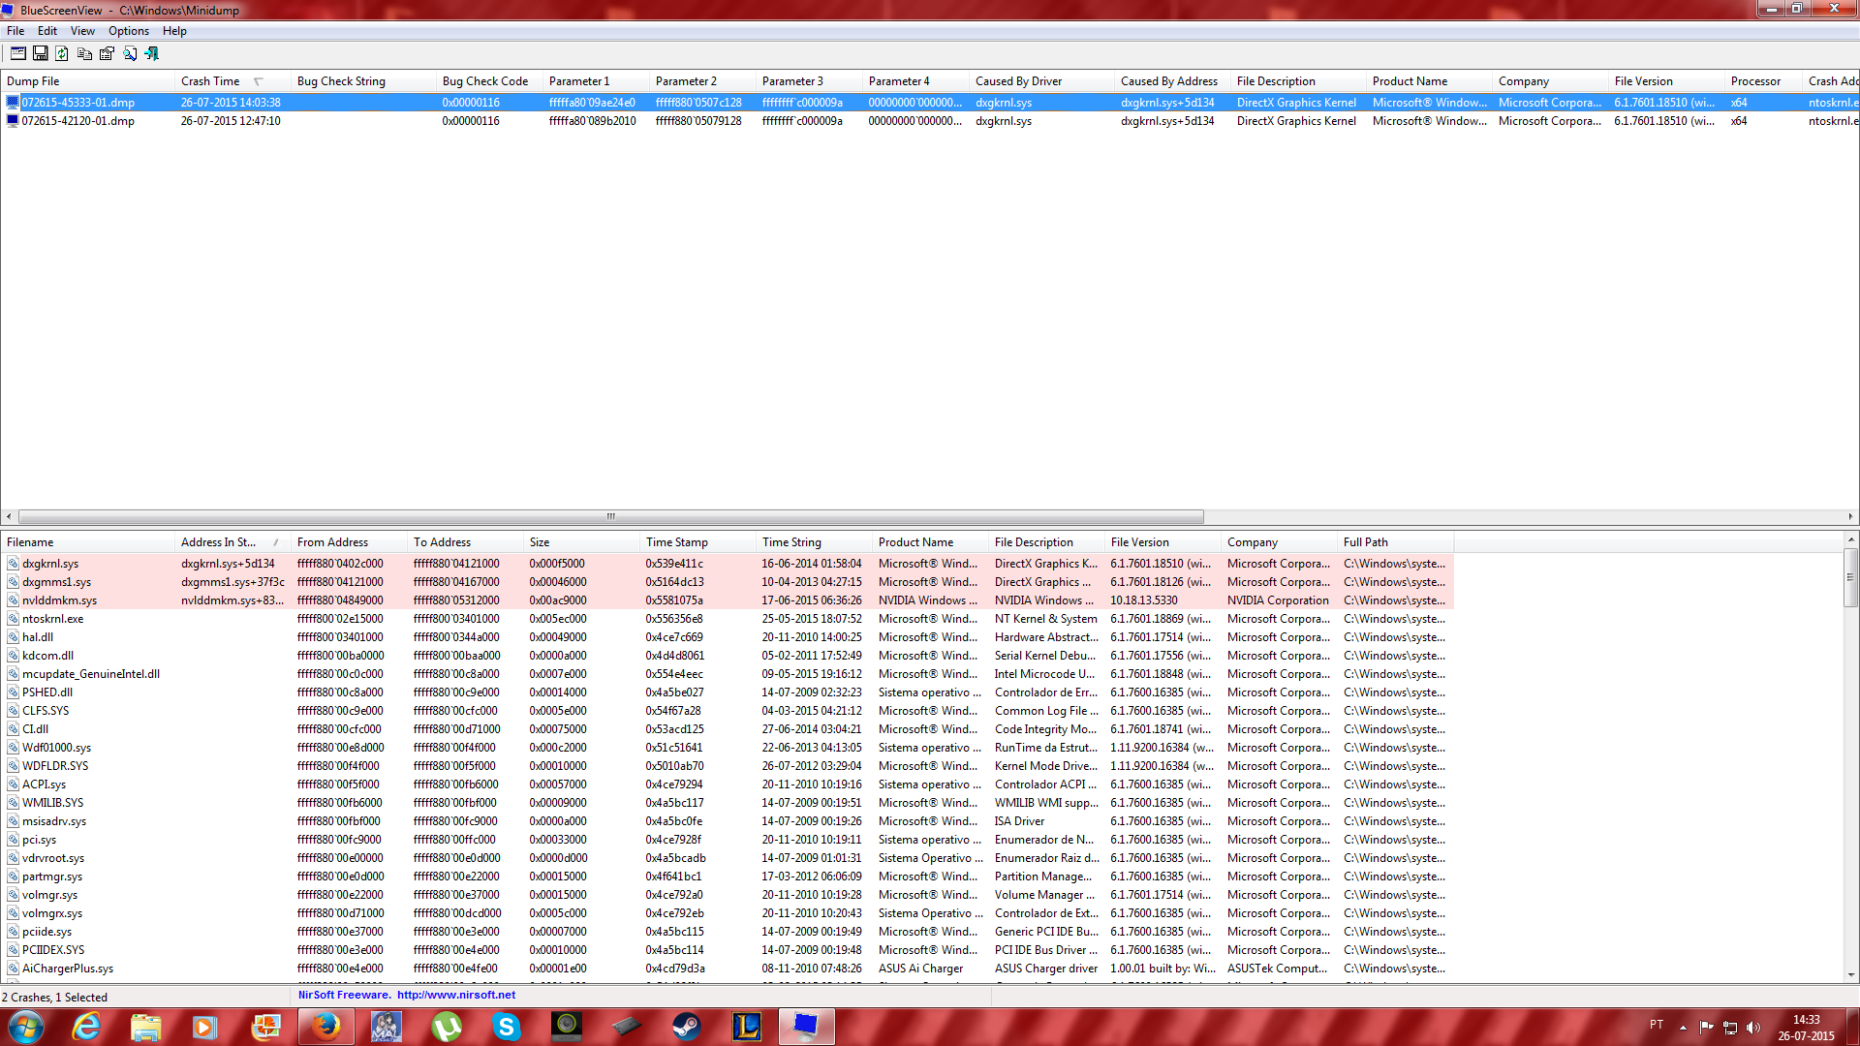Select the kdcom.dll driver row
Screen dimensions: 1860x1046
[727, 656]
